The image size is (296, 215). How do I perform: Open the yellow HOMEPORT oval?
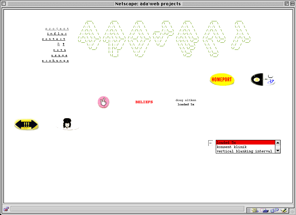click(222, 79)
